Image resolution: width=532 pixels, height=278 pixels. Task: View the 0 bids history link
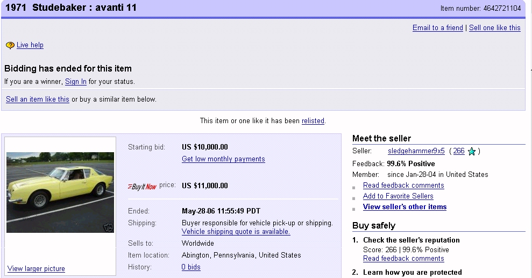coord(191,267)
